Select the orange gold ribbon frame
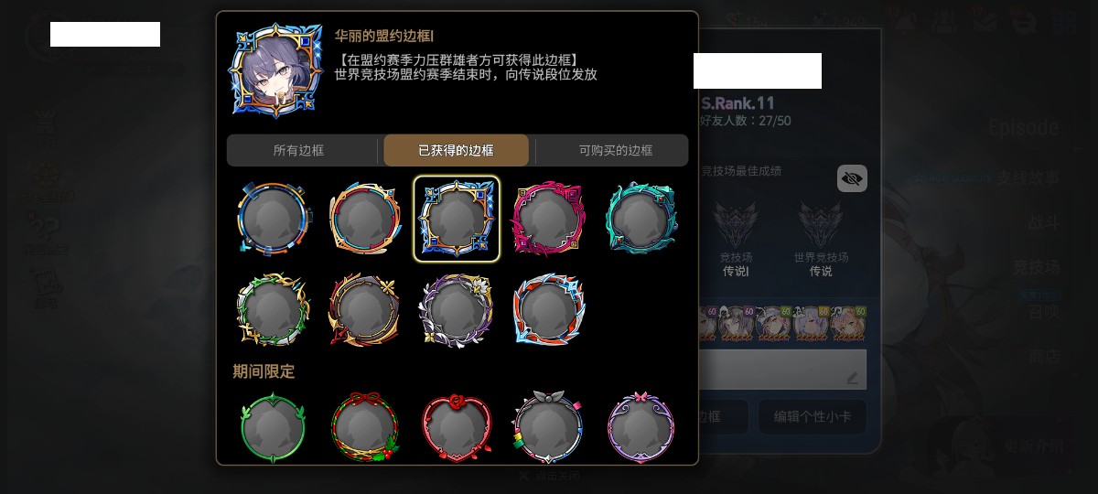 364,218
